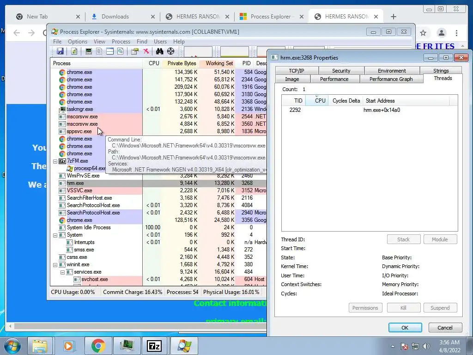
Task: Open a new Chrome tab with plus
Action: point(394,17)
